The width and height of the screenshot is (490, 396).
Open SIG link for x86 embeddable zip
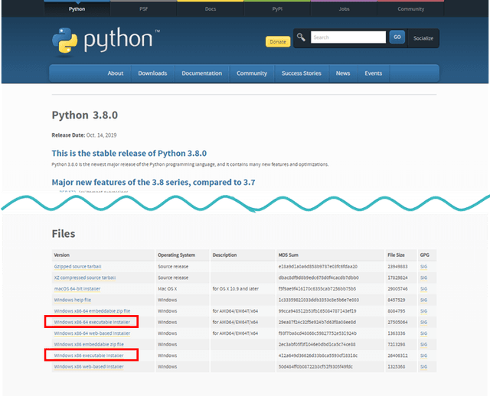click(x=423, y=345)
